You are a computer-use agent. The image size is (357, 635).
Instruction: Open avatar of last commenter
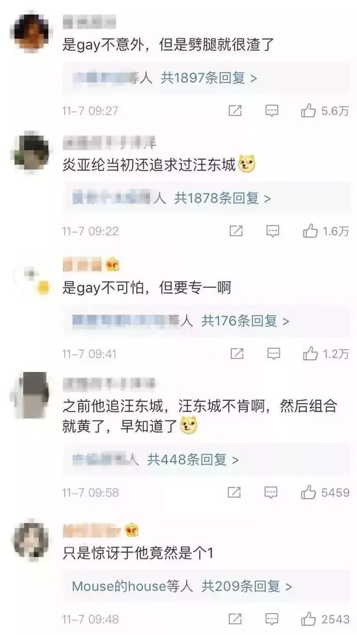point(31,541)
